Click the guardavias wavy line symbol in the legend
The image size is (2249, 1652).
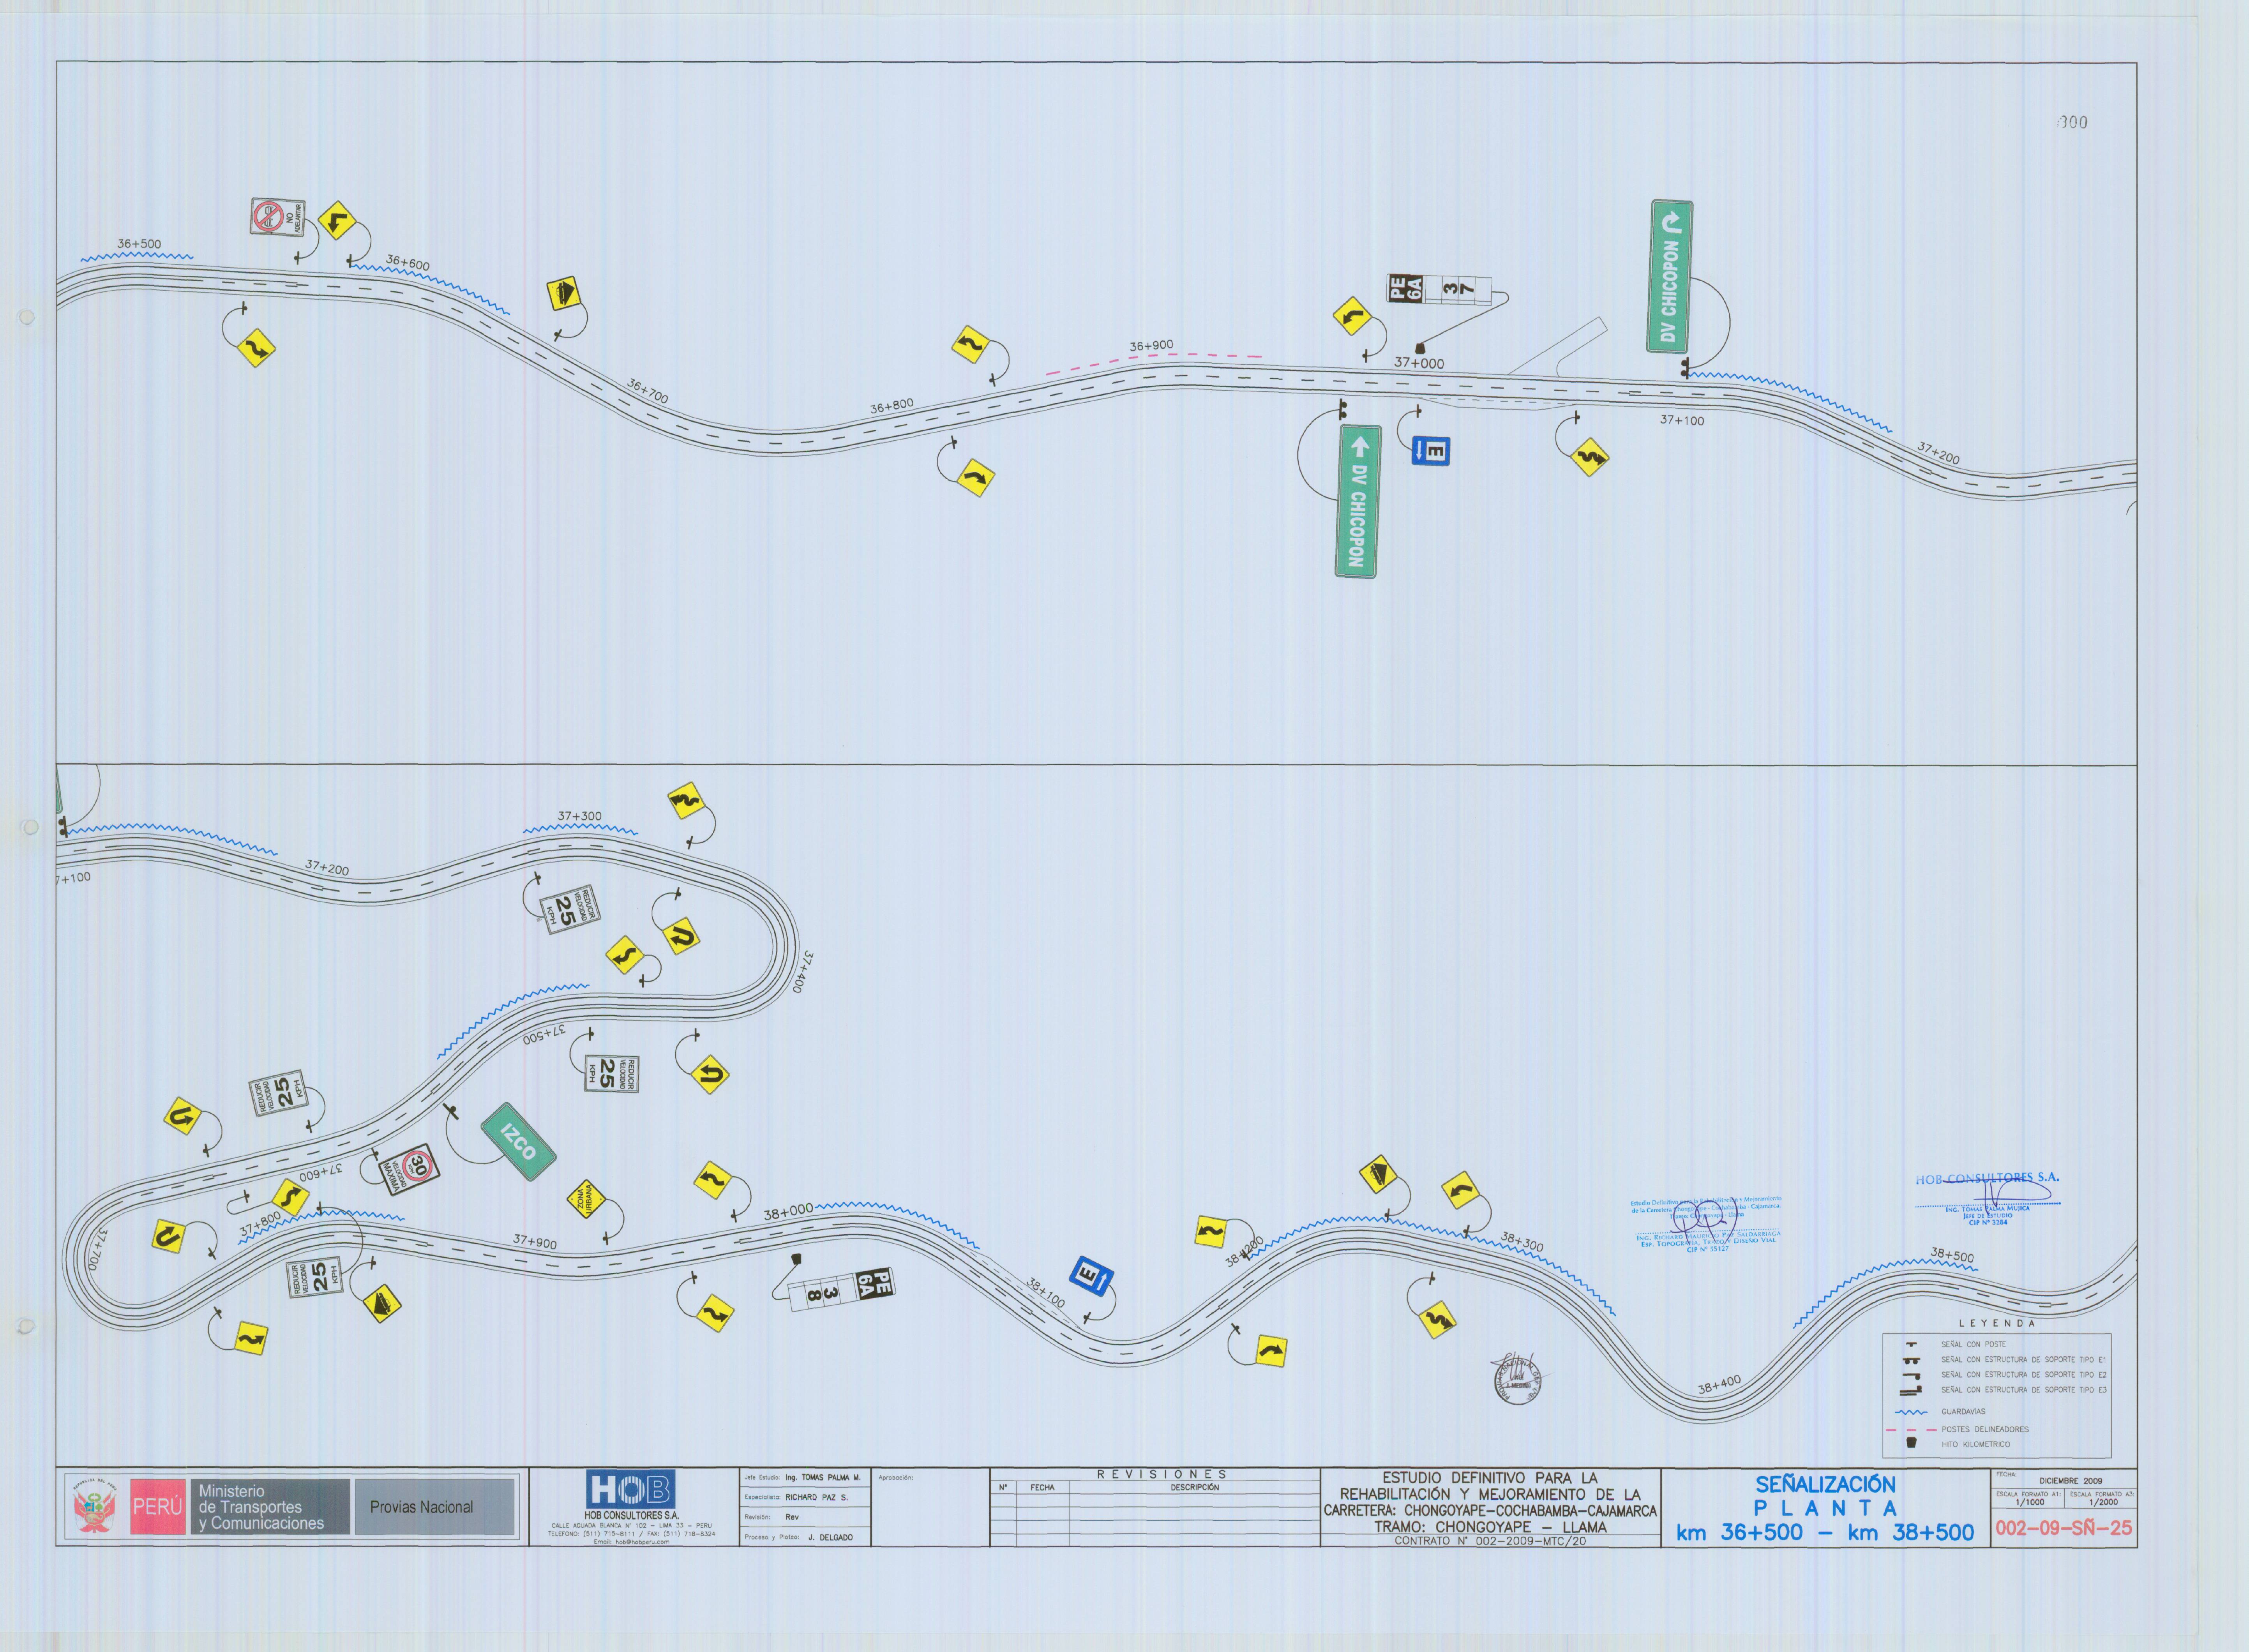point(1911,1412)
